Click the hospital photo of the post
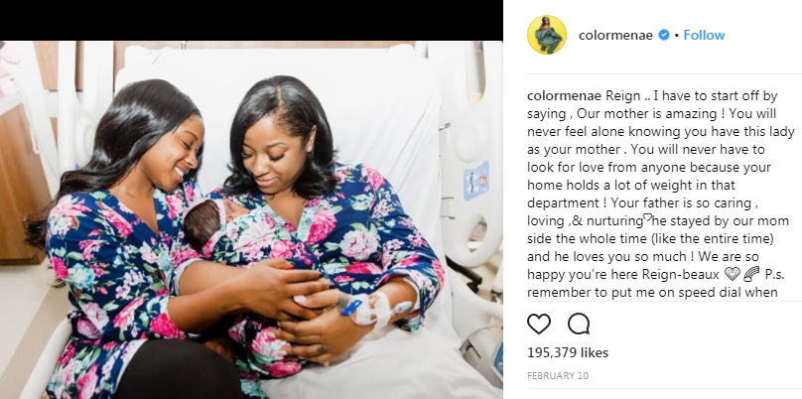 (251, 219)
